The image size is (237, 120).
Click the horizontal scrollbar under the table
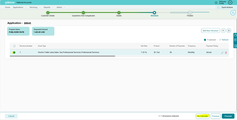pyautogui.click(x=63, y=56)
